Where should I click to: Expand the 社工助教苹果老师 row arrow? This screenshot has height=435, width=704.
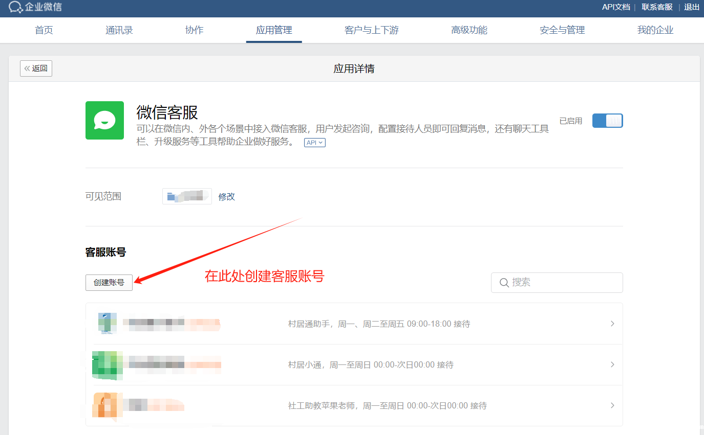pos(612,405)
